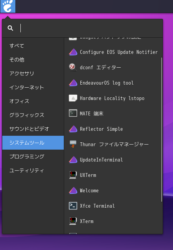This screenshot has height=250, width=173.
Task: Select the システムツール category
Action: point(33,143)
